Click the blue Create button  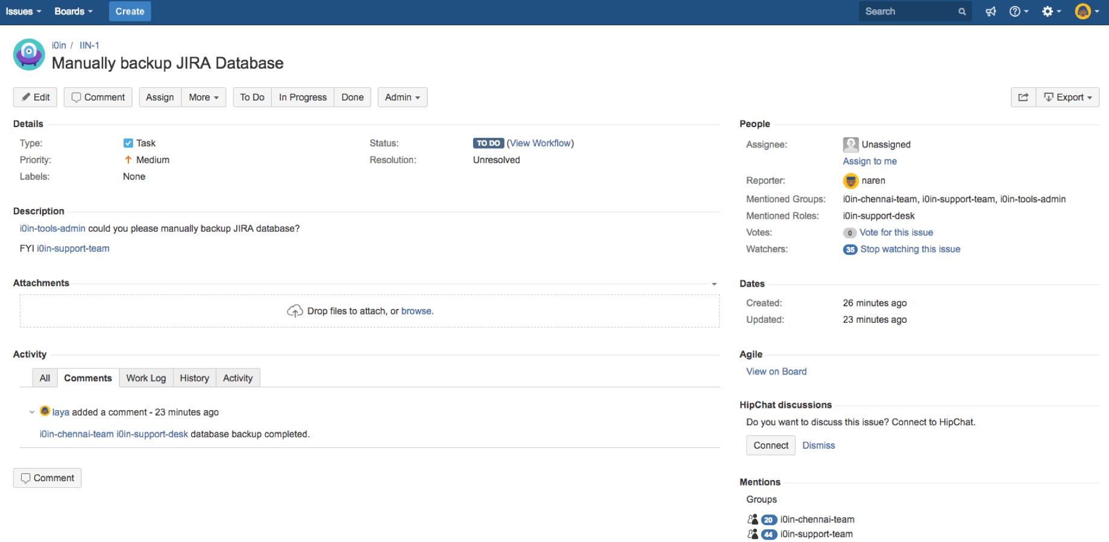tap(130, 11)
